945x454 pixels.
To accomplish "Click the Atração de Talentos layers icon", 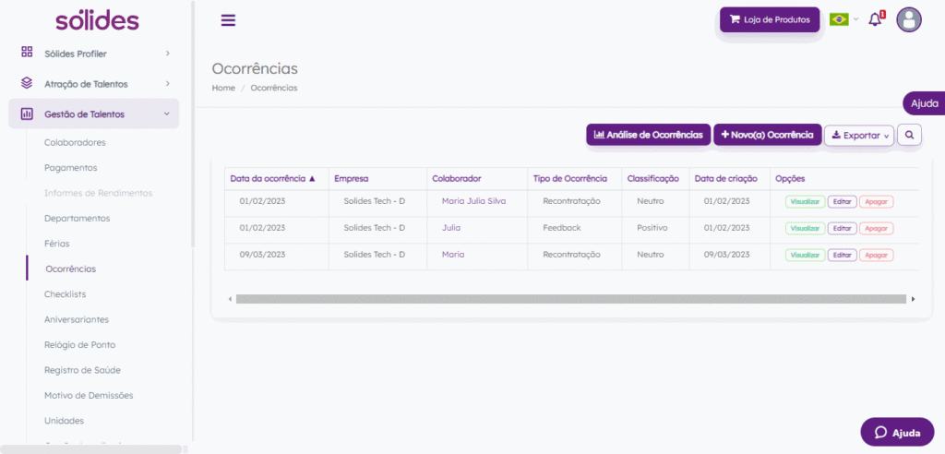I will (27, 83).
